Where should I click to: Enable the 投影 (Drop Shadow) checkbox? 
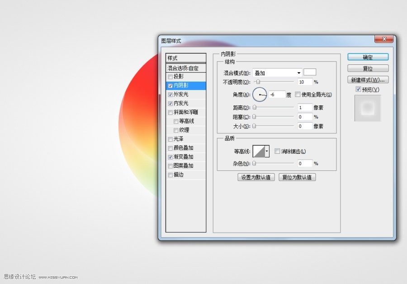170,77
